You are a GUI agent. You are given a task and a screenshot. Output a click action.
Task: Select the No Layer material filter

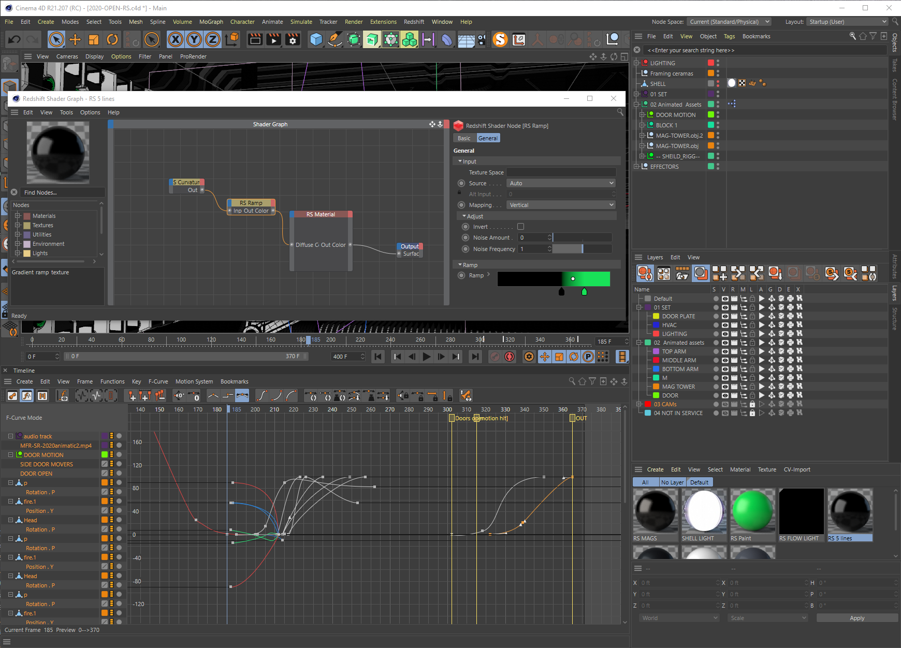(x=672, y=482)
